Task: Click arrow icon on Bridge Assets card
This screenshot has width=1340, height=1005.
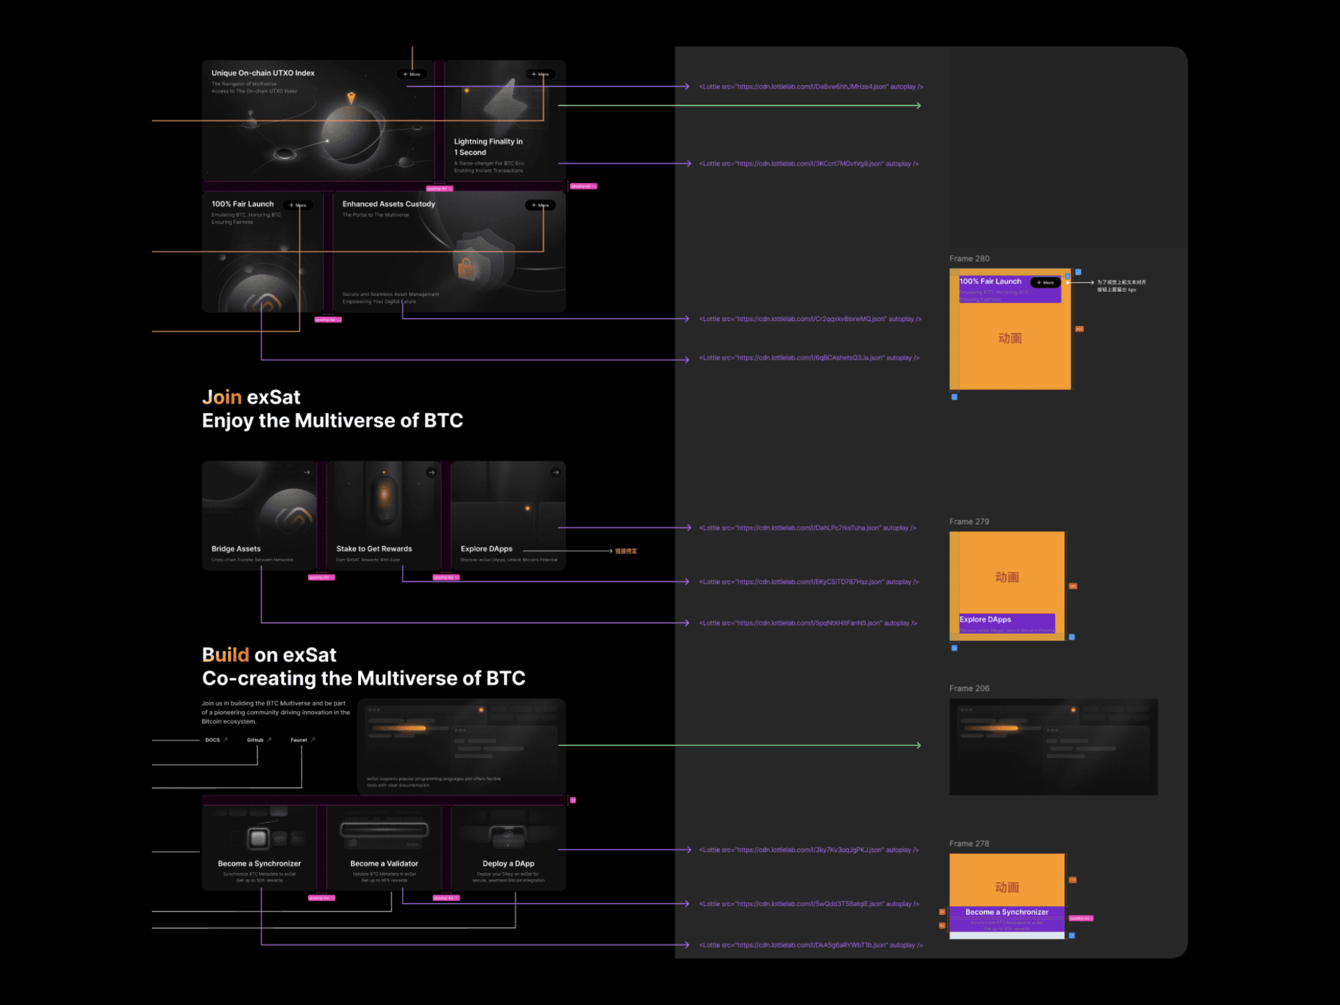Action: pos(307,472)
